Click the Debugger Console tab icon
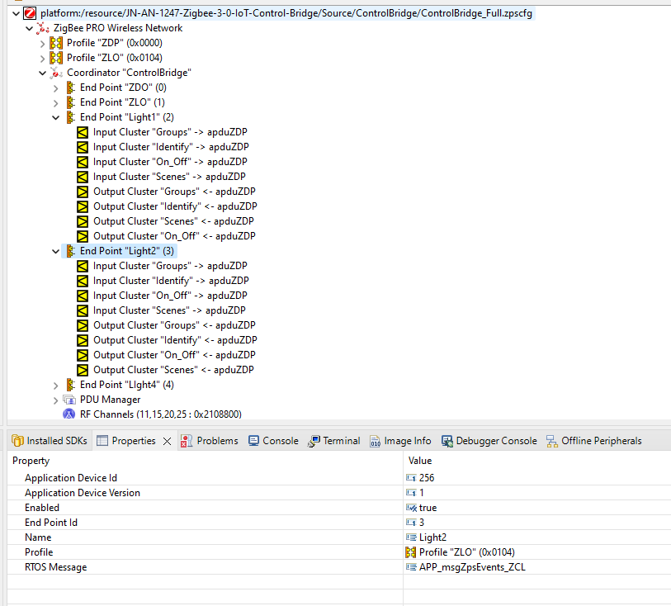Image resolution: width=671 pixels, height=606 pixels. click(447, 441)
